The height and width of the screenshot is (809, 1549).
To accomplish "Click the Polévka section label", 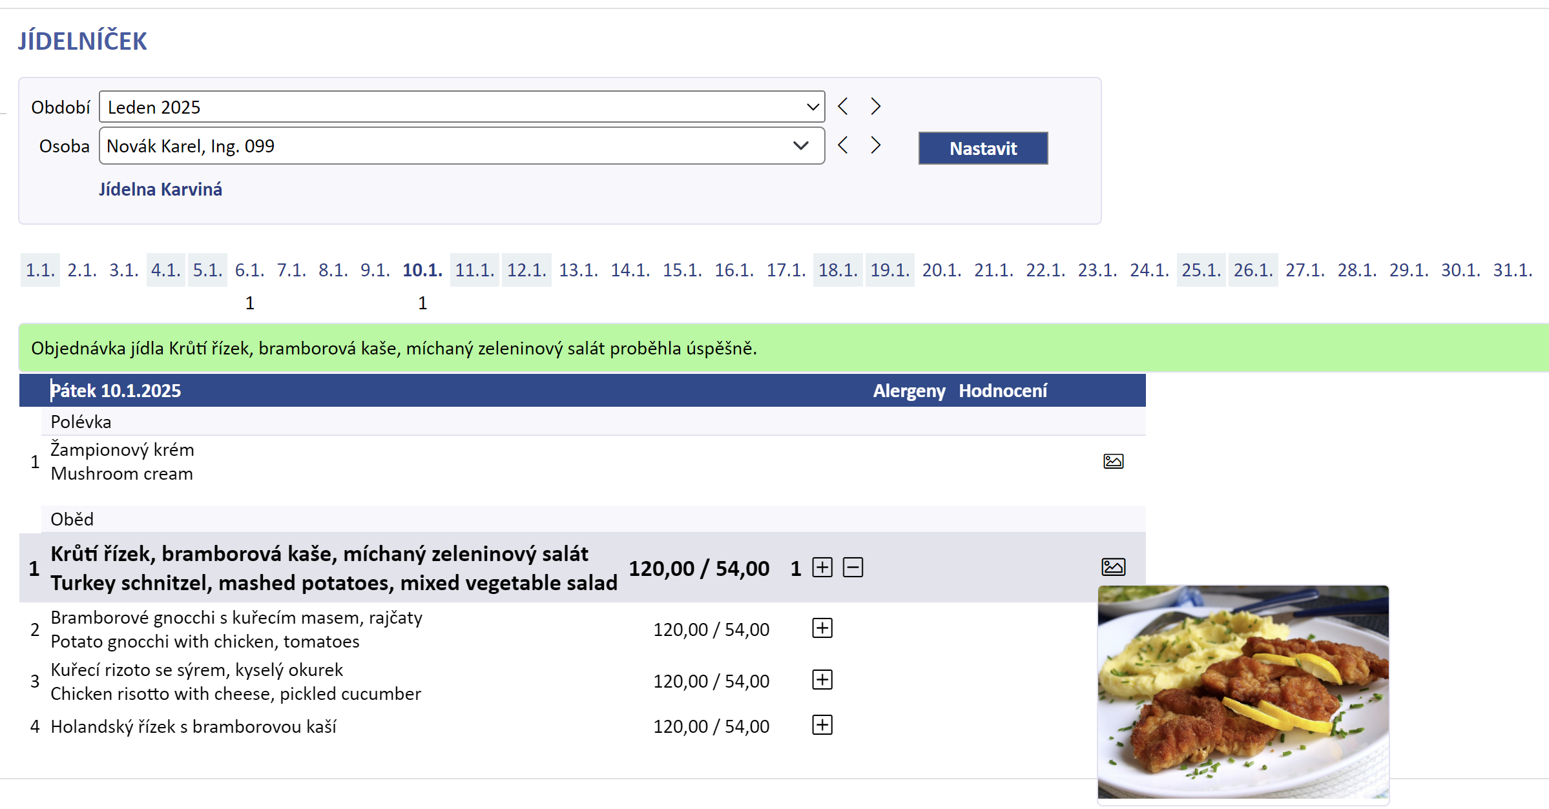I will [81, 422].
